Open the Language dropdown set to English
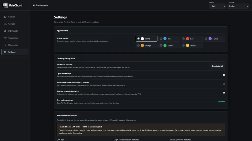Screen dimensions: 252x141 click(238, 6)
